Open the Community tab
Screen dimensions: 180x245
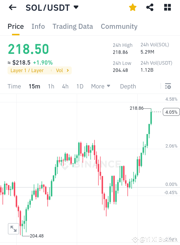[x=119, y=26]
